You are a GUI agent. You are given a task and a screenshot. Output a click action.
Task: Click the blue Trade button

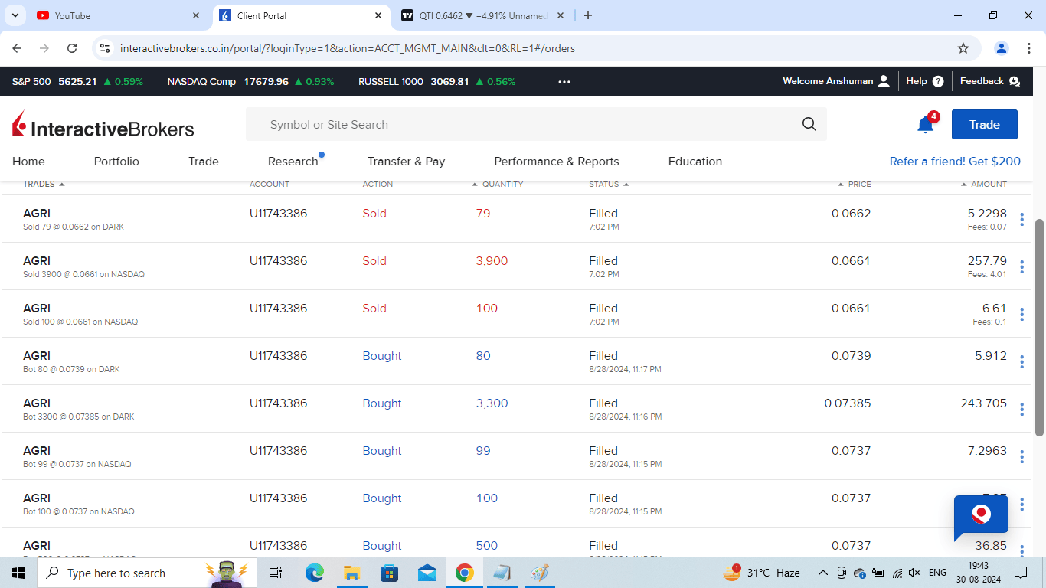[x=985, y=125]
